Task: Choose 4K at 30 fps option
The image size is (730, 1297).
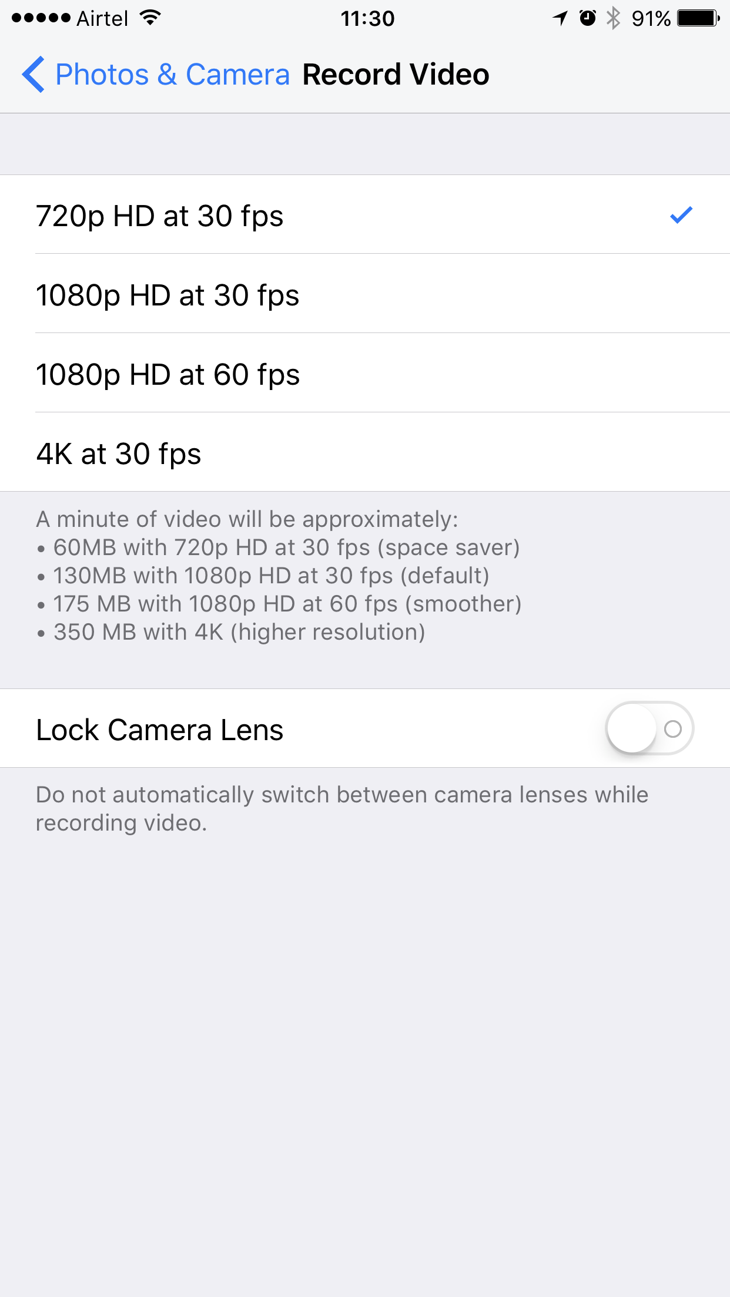Action: coord(365,453)
